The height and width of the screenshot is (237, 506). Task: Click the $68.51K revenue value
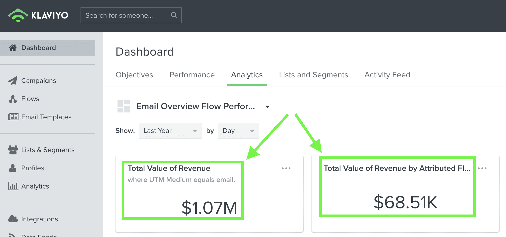tap(405, 202)
